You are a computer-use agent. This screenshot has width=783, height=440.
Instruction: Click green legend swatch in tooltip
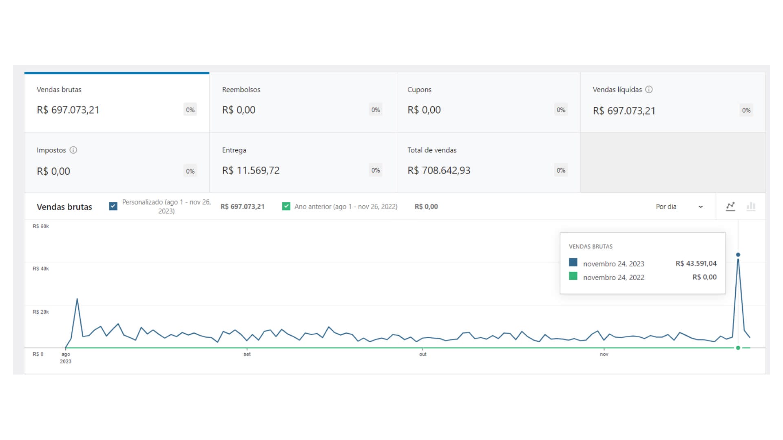click(x=573, y=276)
